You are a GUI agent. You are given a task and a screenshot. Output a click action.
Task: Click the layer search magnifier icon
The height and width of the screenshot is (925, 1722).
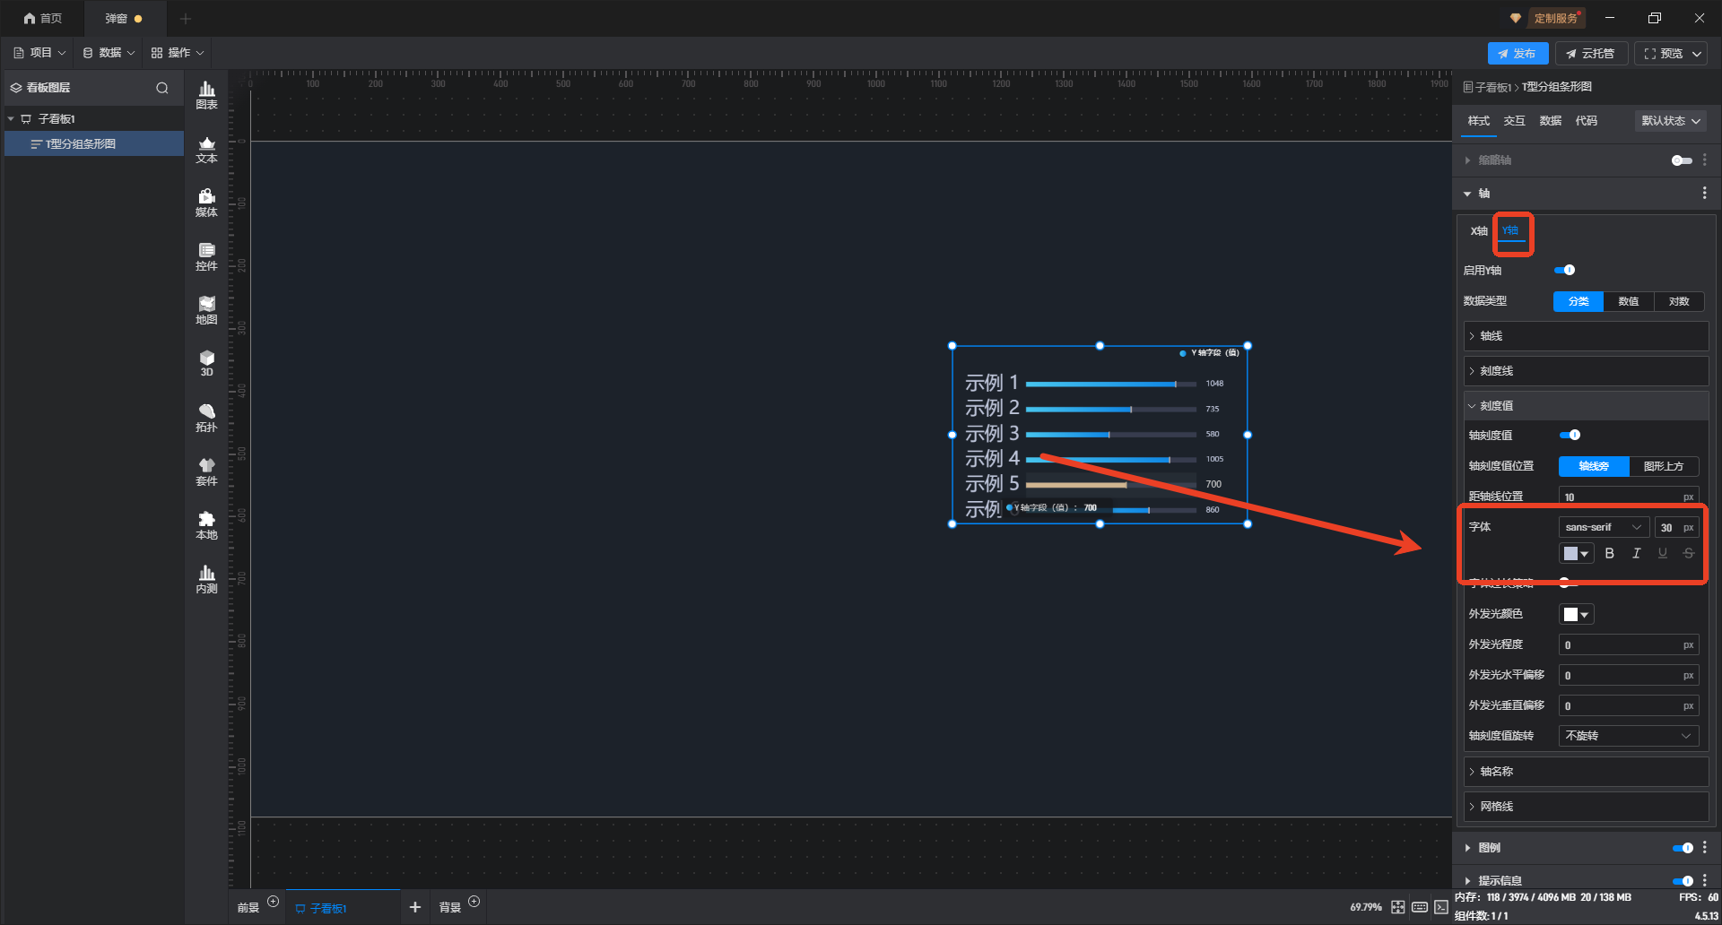[162, 88]
